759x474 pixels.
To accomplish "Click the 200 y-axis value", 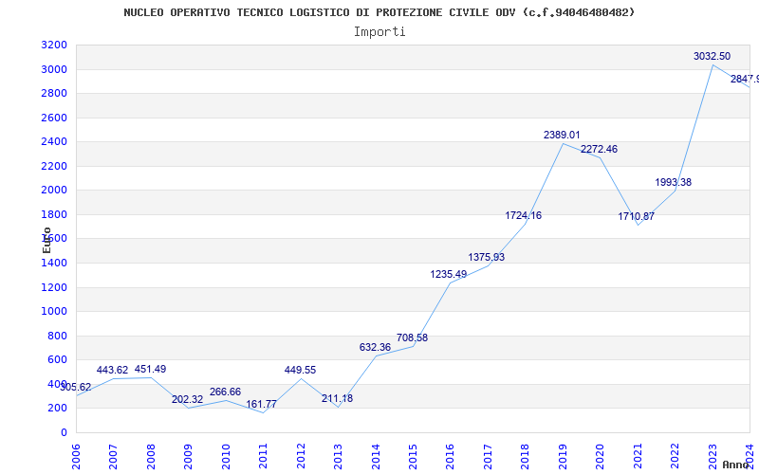I will point(58,409).
